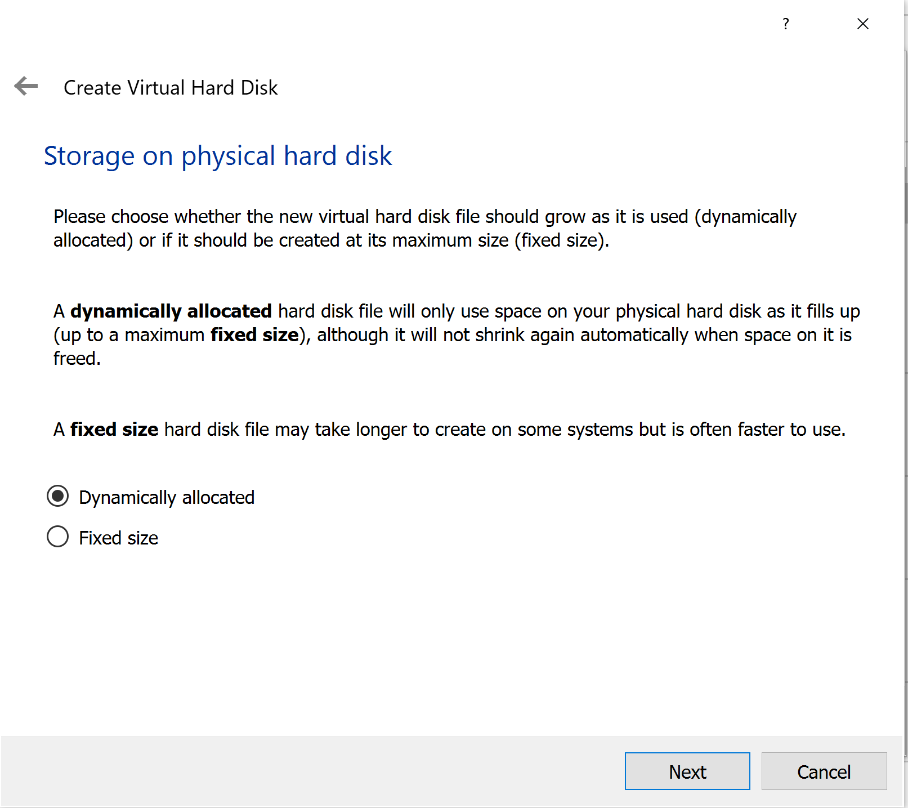Proceed with the Next button
This screenshot has width=908, height=808.
coord(687,771)
